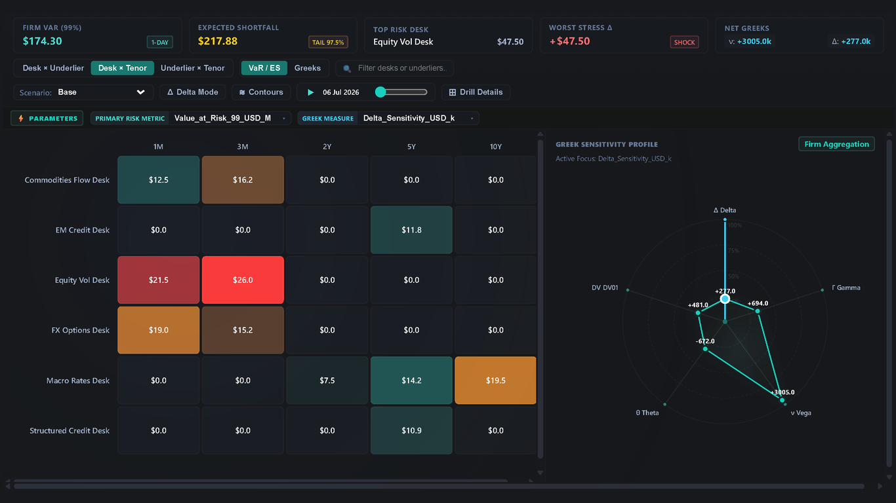
Task: Select the +694.0 Gamma point on radar
Action: tap(758, 311)
